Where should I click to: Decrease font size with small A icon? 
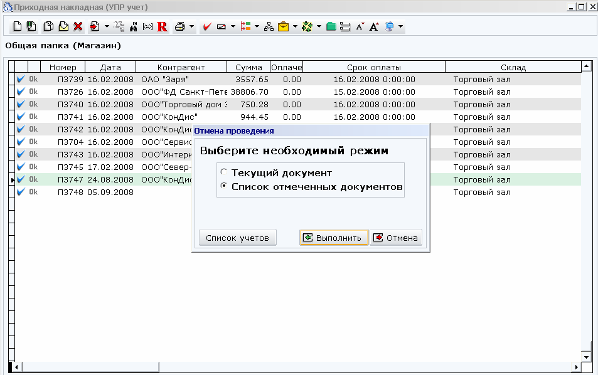pyautogui.click(x=360, y=26)
